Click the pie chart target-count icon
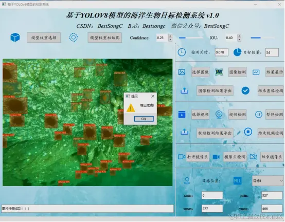The image size is (285, 222). click(237, 52)
